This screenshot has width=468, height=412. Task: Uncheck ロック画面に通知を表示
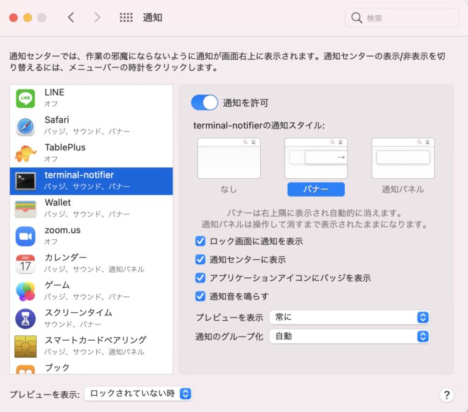point(200,241)
